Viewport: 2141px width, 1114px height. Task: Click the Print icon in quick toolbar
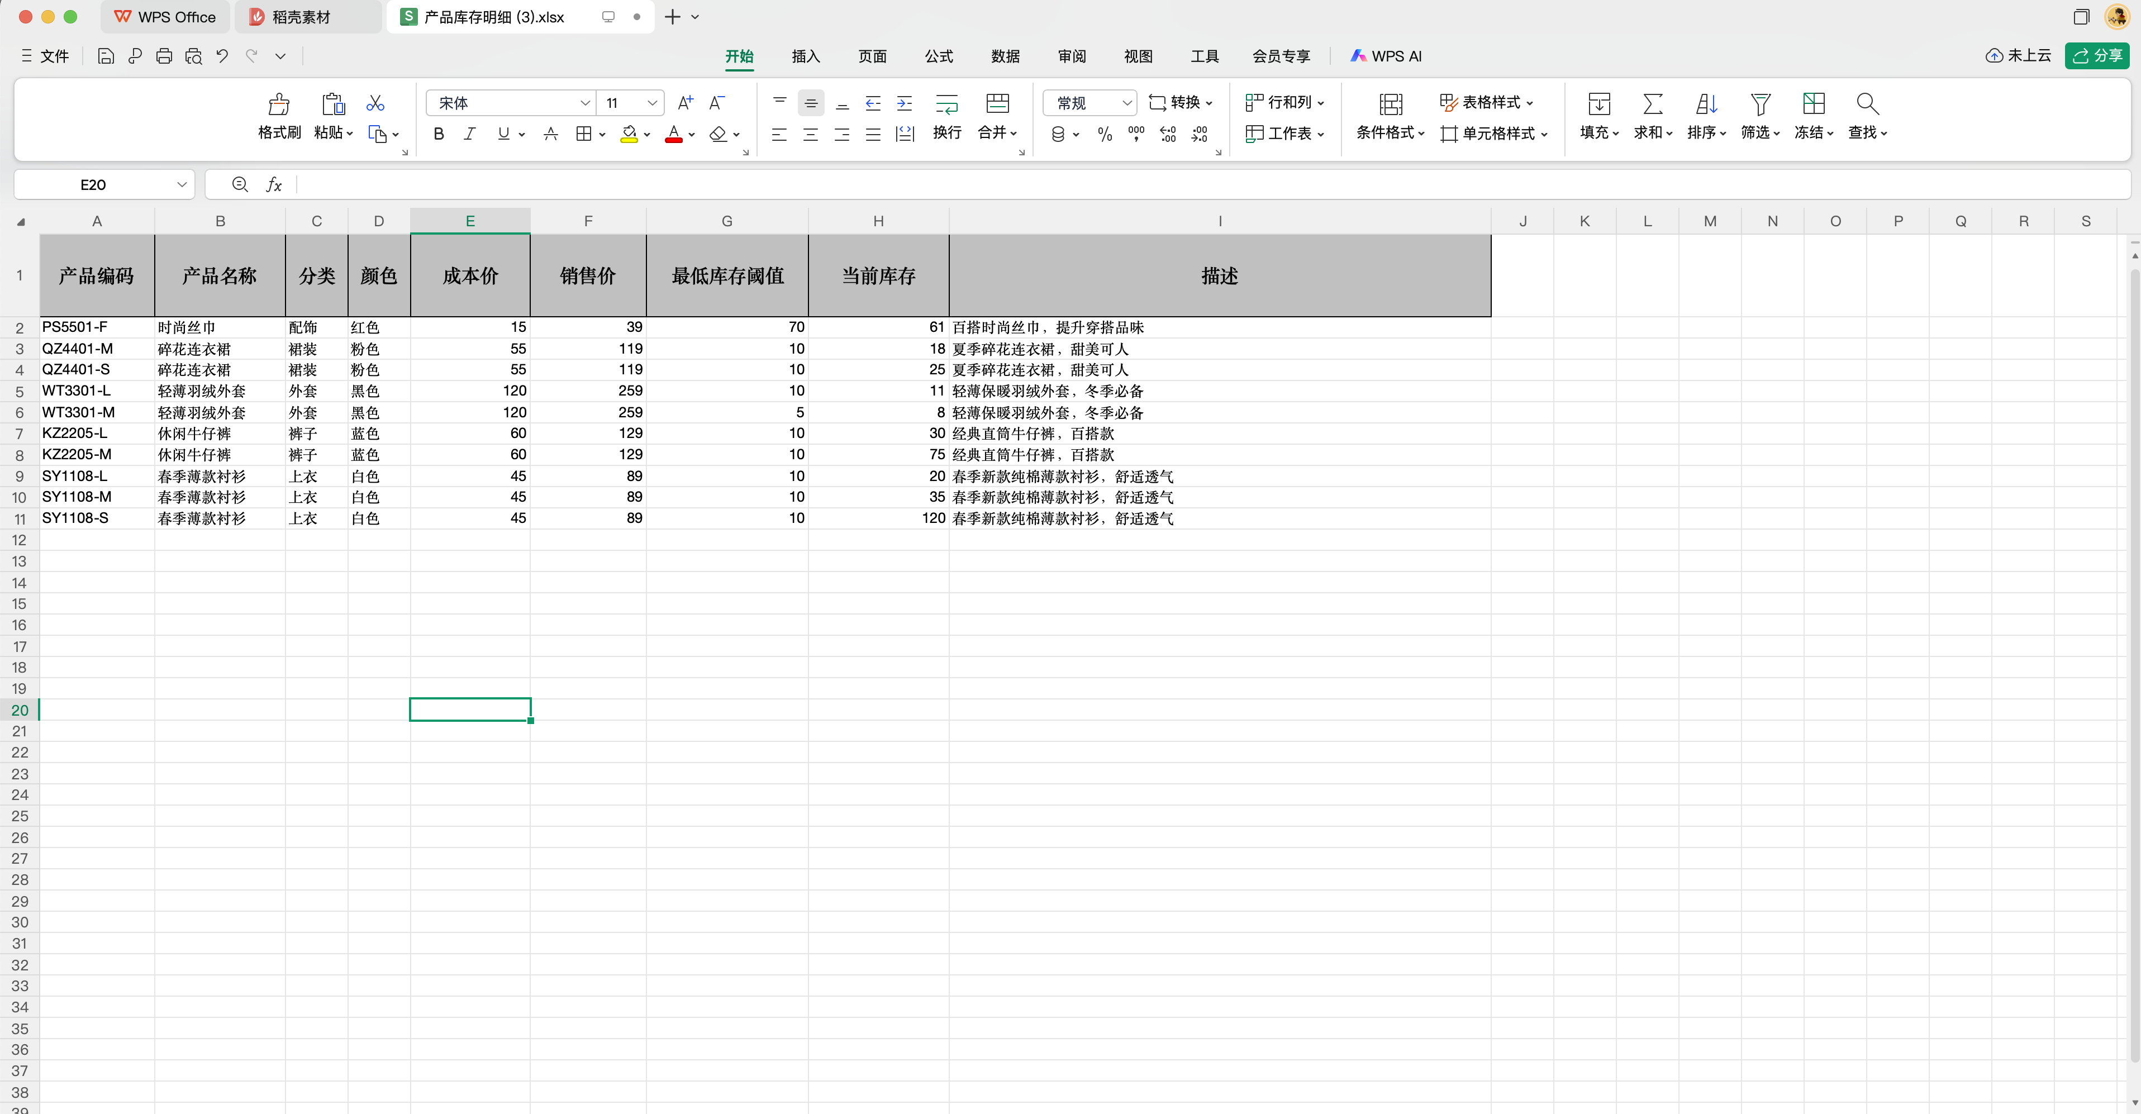164,56
